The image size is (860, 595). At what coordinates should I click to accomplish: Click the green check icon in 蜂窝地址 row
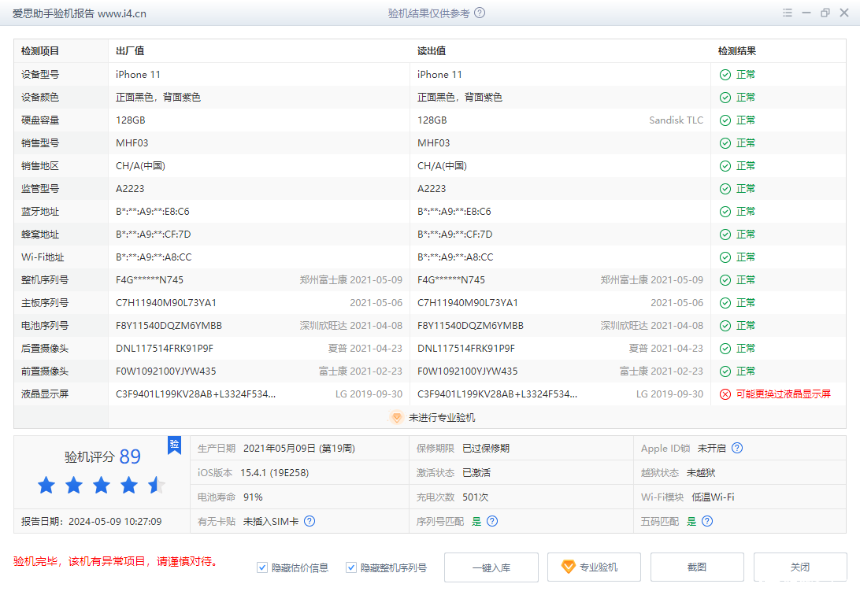[725, 235]
